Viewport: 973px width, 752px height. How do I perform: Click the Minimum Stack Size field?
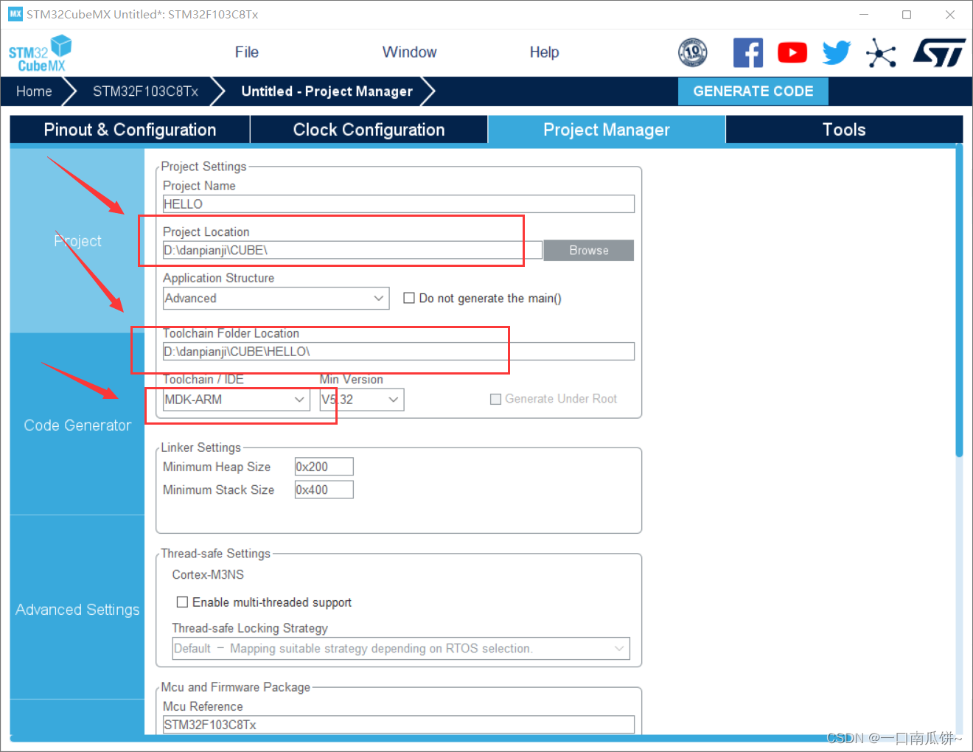click(x=324, y=490)
